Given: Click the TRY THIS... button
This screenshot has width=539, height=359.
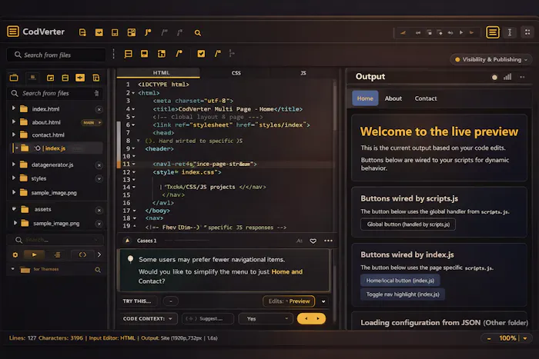Looking at the screenshot, I should pyautogui.click(x=138, y=301).
